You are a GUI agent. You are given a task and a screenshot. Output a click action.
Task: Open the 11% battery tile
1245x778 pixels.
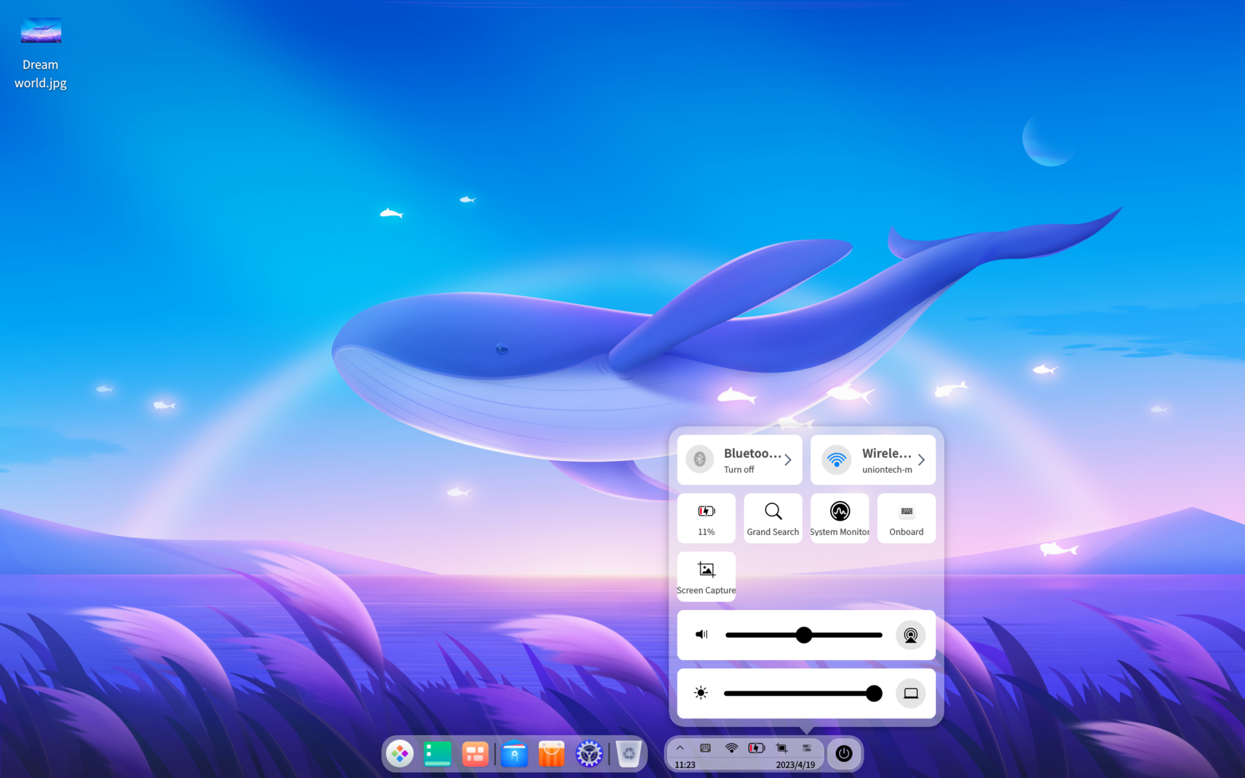coord(706,518)
